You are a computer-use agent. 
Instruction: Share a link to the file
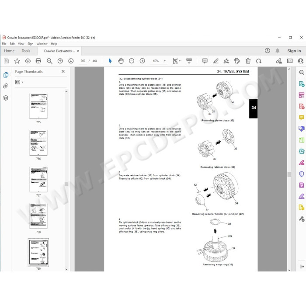coord(279,61)
